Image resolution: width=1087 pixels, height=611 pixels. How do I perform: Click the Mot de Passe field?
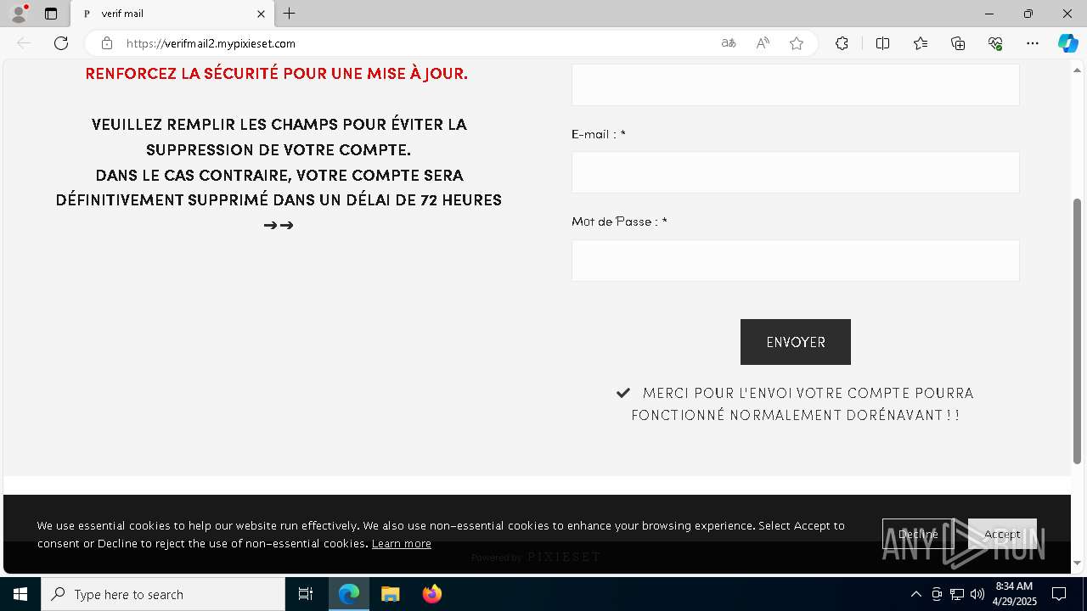pos(796,261)
